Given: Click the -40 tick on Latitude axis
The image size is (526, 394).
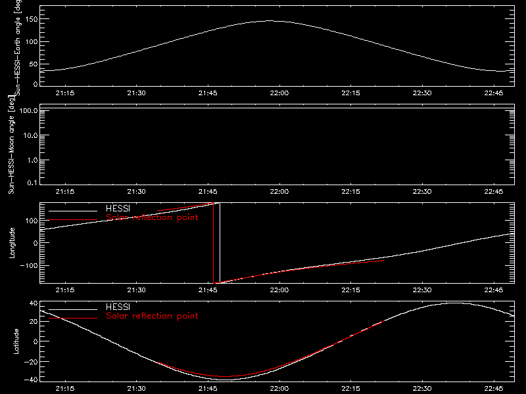Looking at the screenshot, I should 31,380.
